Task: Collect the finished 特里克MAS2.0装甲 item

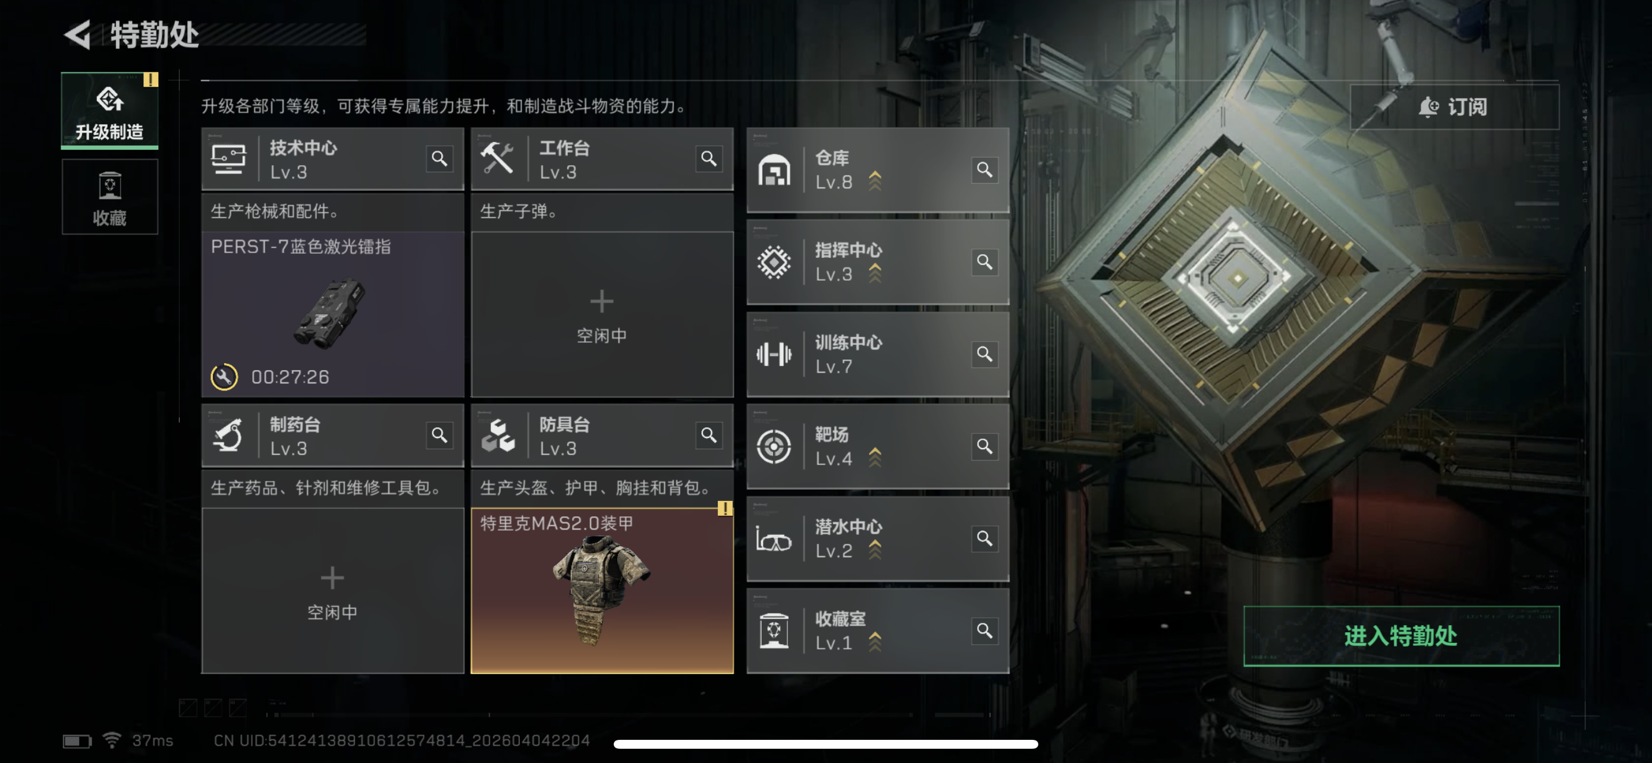Action: coord(602,591)
